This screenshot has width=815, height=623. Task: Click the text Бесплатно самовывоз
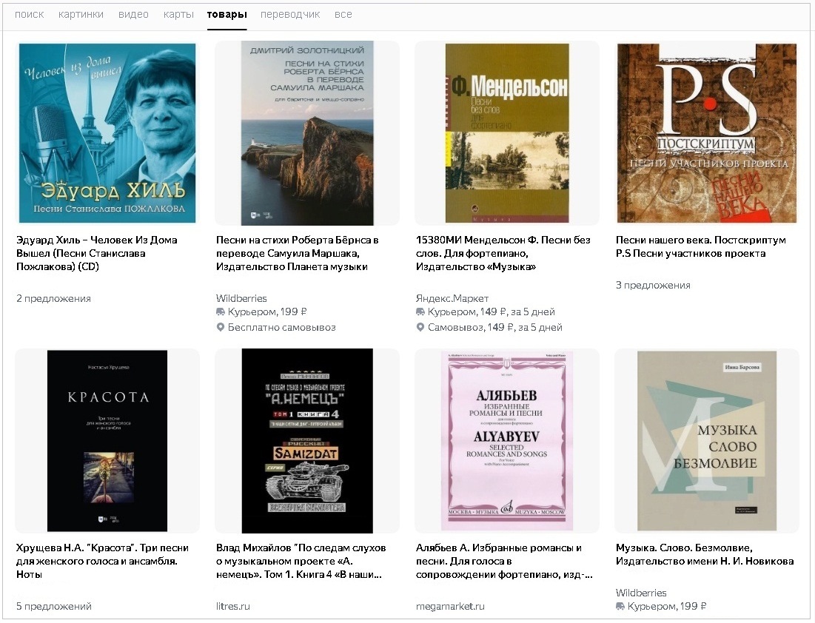pos(282,327)
